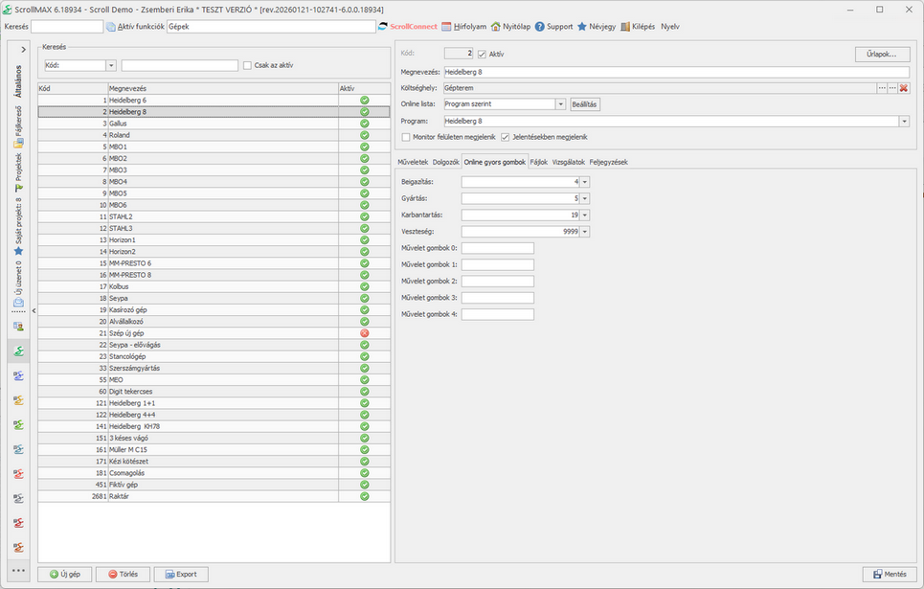Enable Monitor felületen megjelenik checkbox
The width and height of the screenshot is (924, 589).
click(405, 137)
